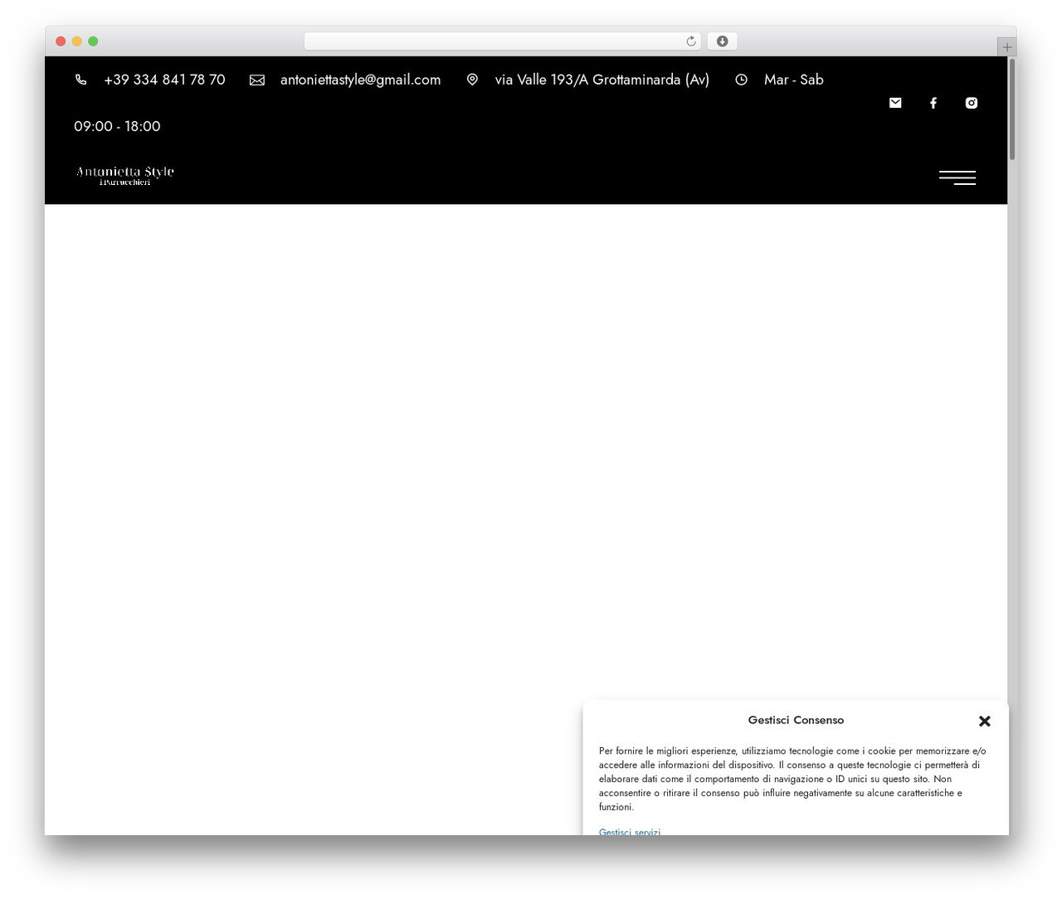Click the browser download icon button

point(722,41)
